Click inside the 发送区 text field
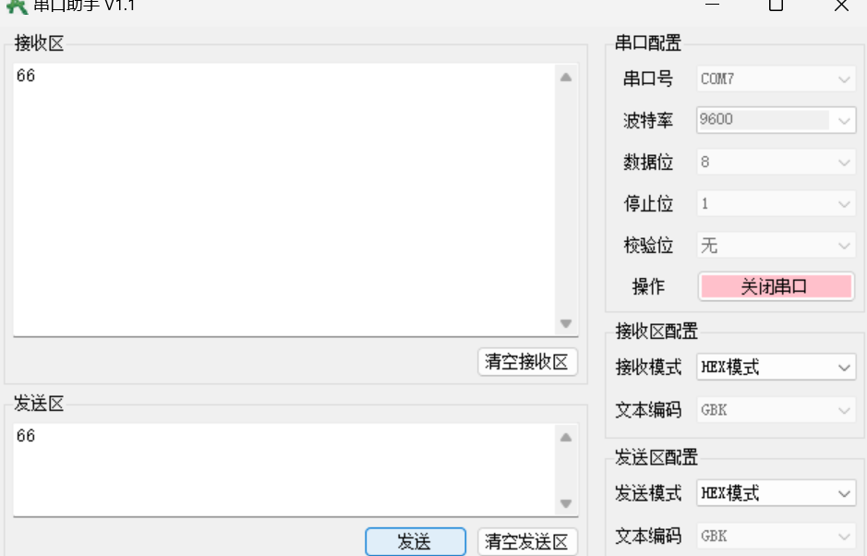867x556 pixels. click(x=284, y=470)
